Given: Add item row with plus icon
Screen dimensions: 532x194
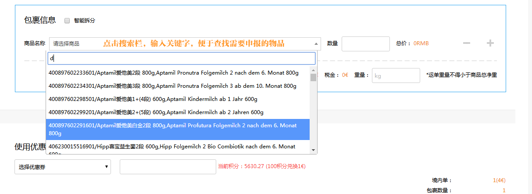Looking at the screenshot, I should [490, 43].
